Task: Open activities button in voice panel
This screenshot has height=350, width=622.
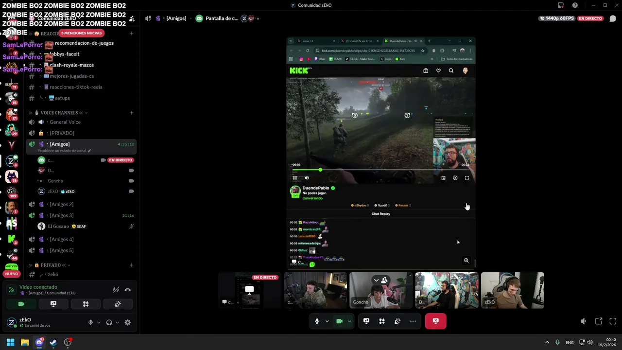Action: tap(86, 304)
